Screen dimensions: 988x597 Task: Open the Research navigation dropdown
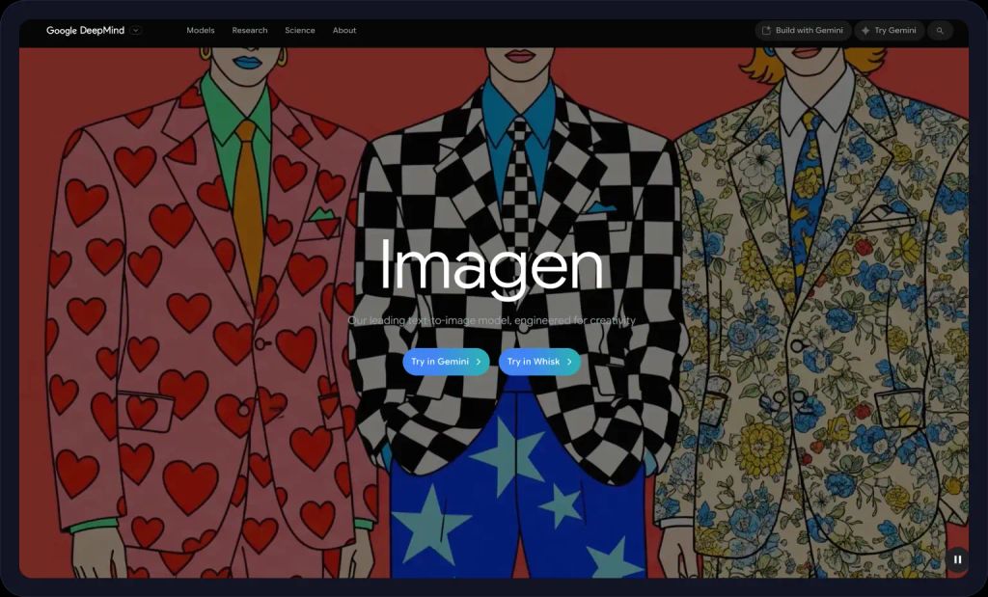coord(250,30)
